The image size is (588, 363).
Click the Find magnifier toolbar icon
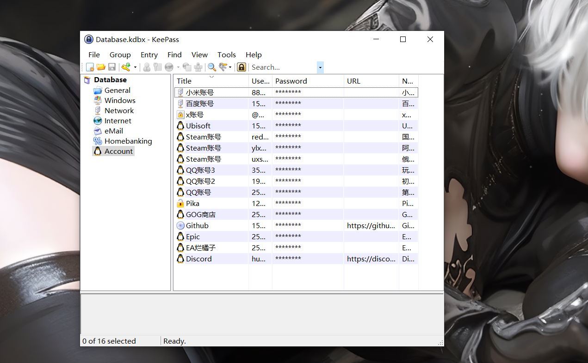(211, 67)
